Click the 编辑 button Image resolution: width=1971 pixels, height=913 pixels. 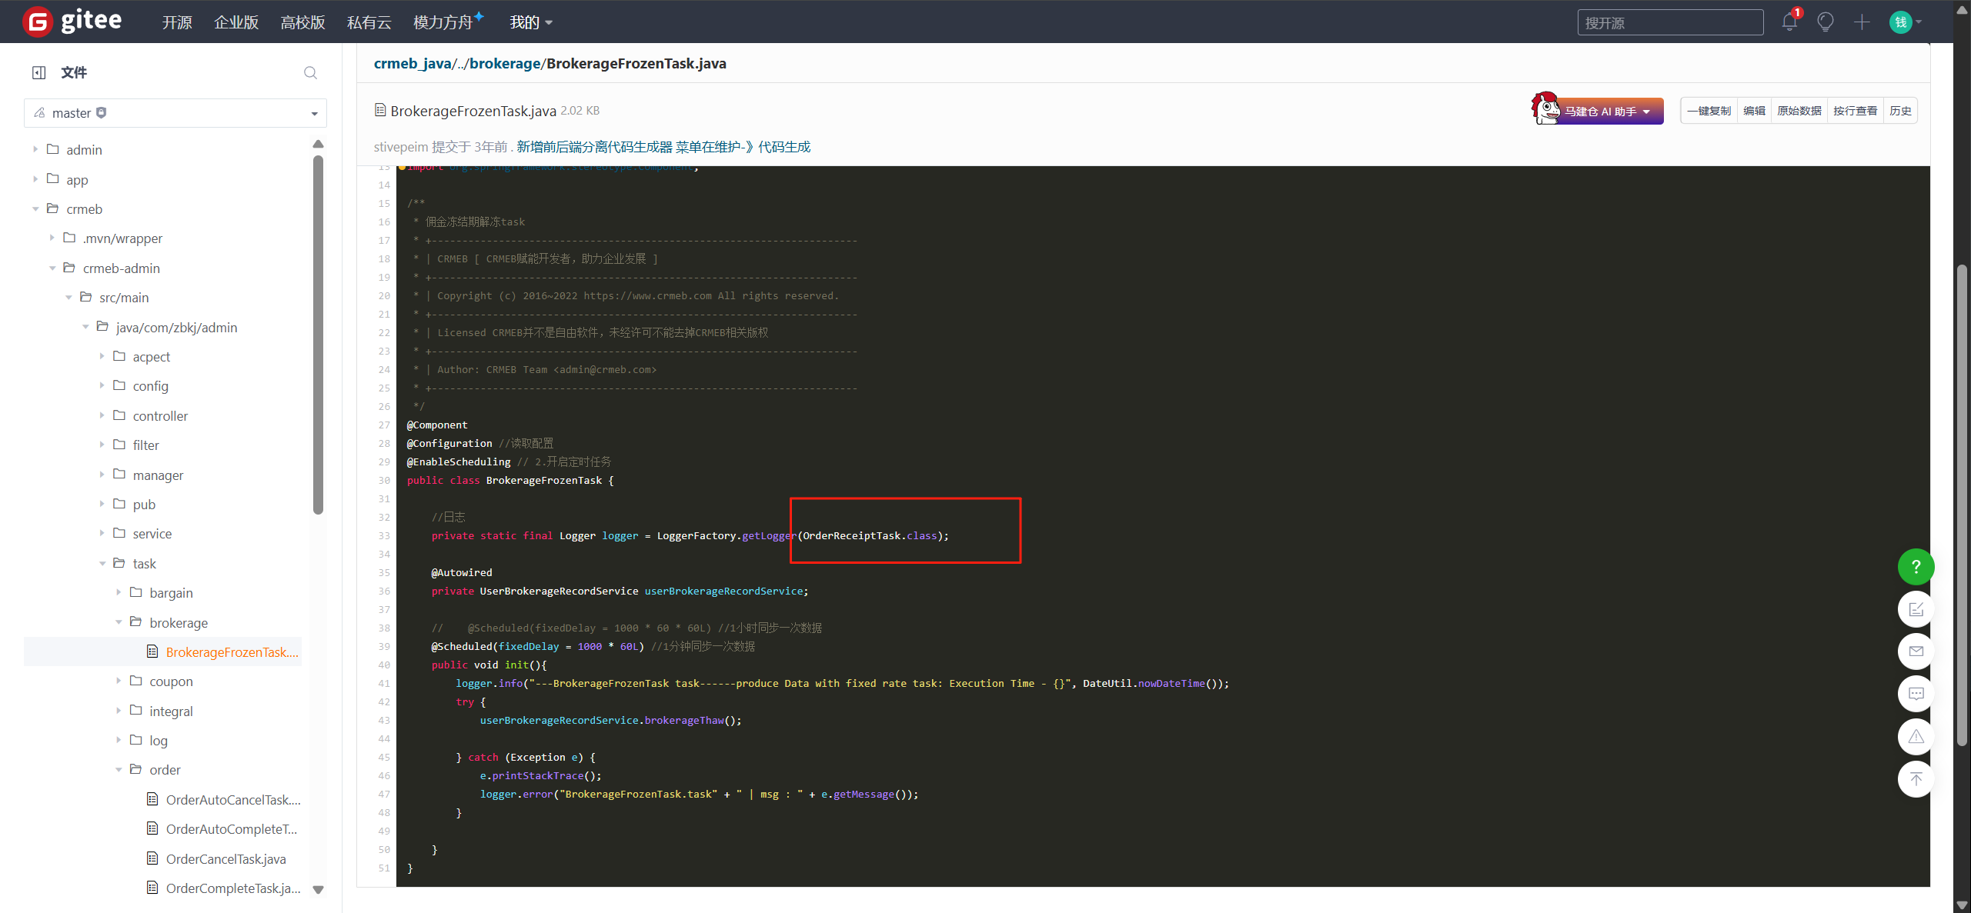tap(1754, 111)
